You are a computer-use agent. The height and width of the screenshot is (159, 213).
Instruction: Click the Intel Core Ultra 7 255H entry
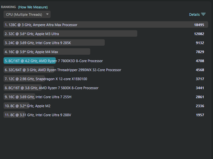38,97
